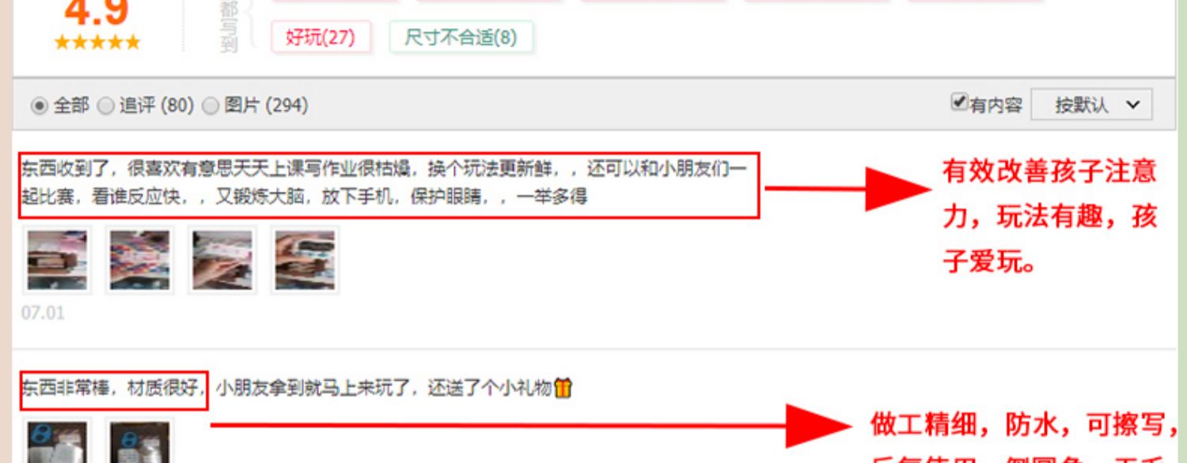Image resolution: width=1187 pixels, height=463 pixels.
Task: Open the first review photo thumbnail
Action: click(x=57, y=260)
